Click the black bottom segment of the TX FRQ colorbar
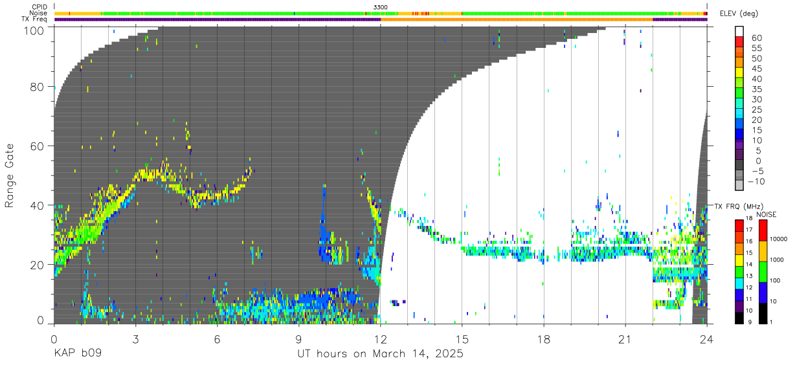Image resolution: width=795 pixels, height=367 pixels. (739, 318)
